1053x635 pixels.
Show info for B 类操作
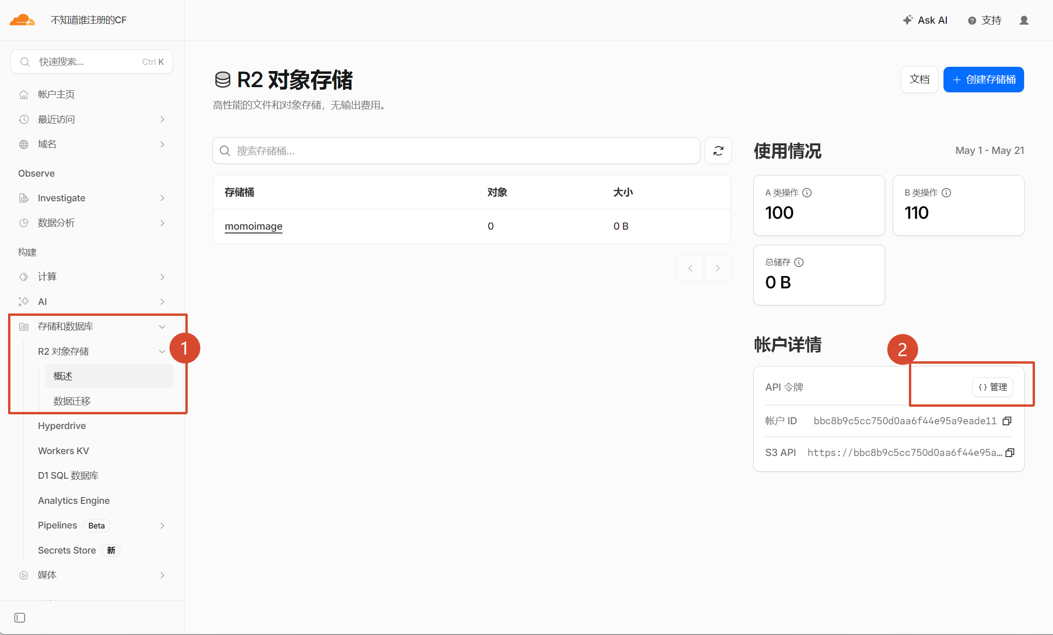pyautogui.click(x=946, y=193)
